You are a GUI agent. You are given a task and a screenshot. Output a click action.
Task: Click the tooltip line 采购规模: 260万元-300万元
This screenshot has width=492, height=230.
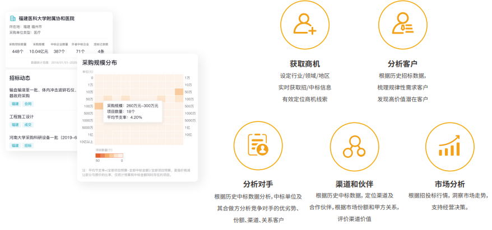(x=132, y=106)
